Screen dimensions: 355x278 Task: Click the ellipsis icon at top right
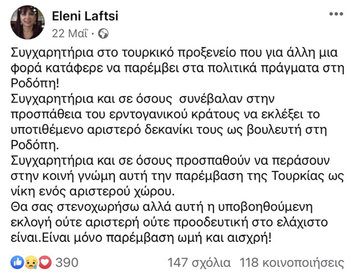click(336, 14)
